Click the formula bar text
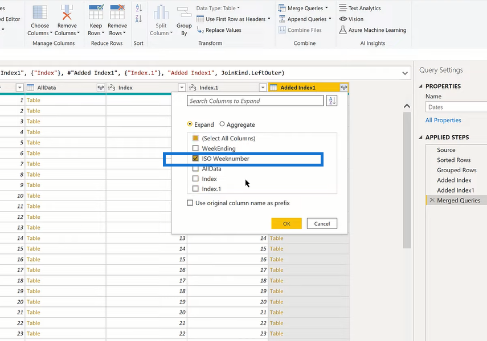 [x=142, y=73]
